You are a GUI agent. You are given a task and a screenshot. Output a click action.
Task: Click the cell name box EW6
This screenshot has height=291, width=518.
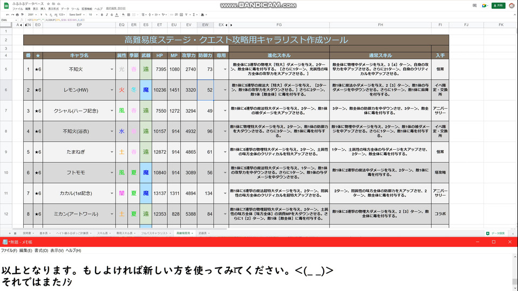8,20
